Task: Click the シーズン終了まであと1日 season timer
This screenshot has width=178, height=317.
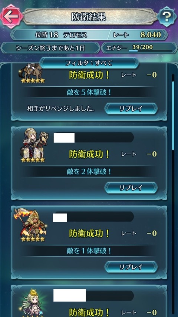Action: (50, 48)
